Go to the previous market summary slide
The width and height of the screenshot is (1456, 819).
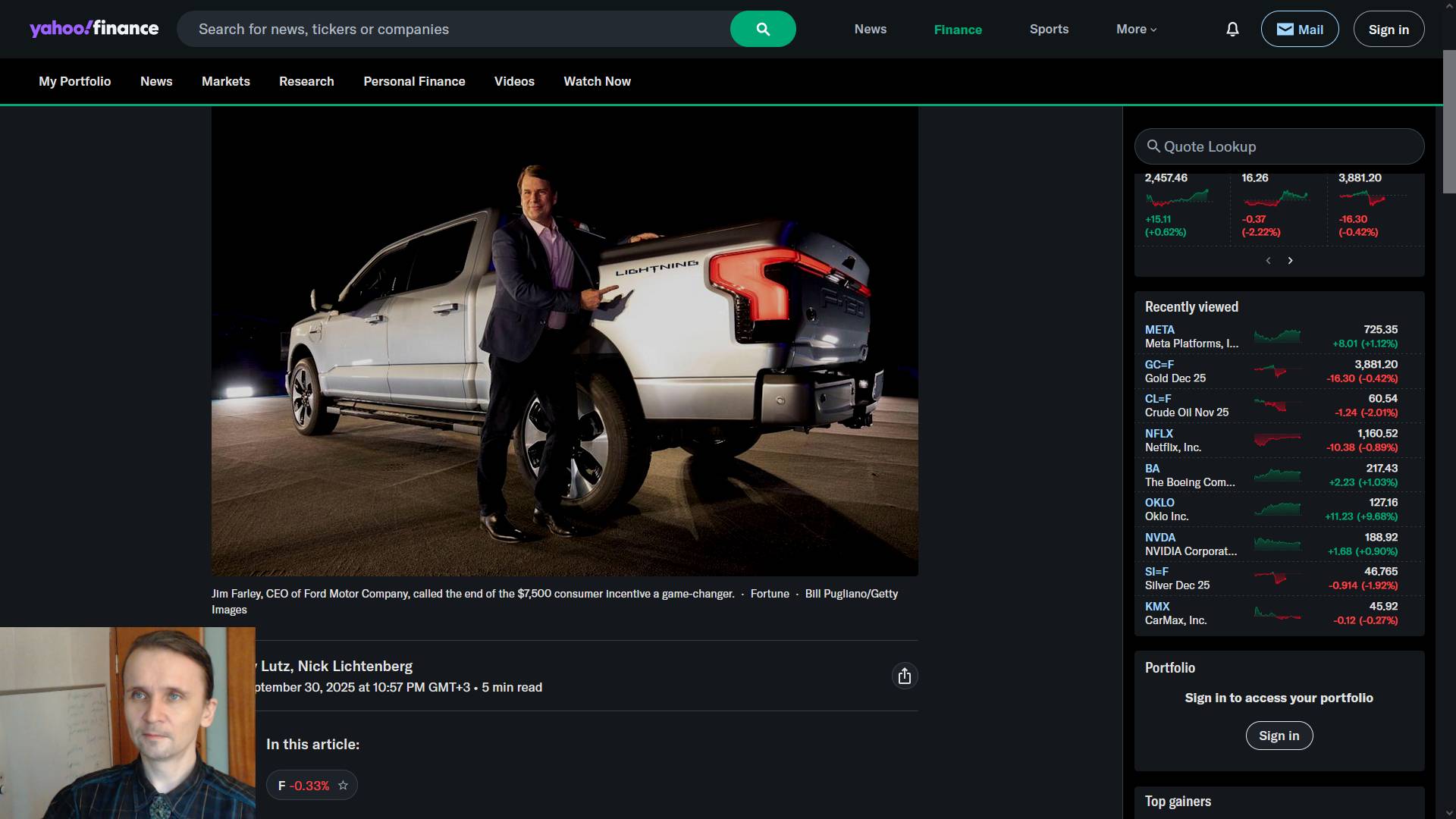[x=1268, y=260]
